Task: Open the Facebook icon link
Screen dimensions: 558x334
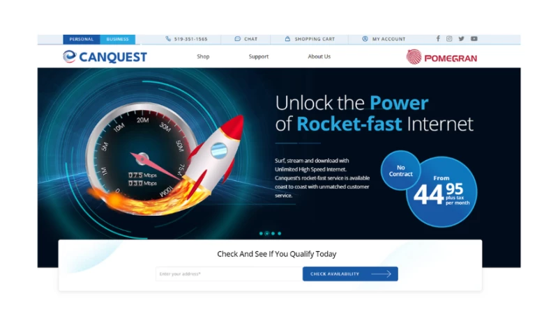Action: click(438, 39)
